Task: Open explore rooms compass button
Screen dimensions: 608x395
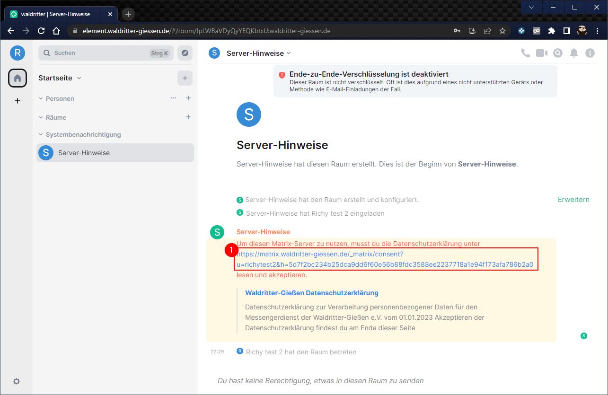Action: point(185,53)
